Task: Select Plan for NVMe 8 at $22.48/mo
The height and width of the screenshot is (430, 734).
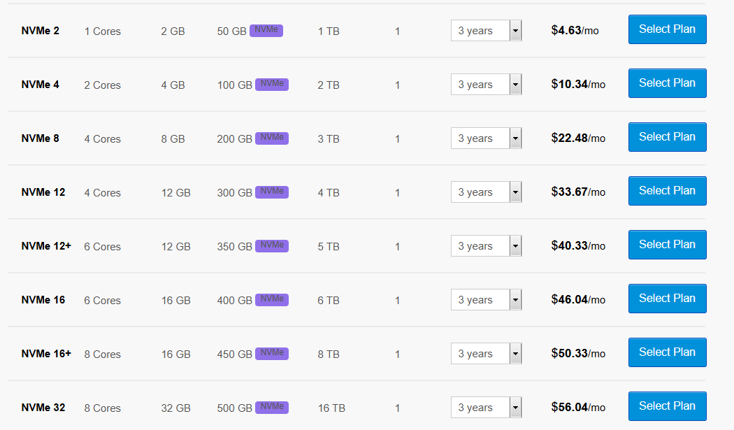Action: (x=667, y=137)
